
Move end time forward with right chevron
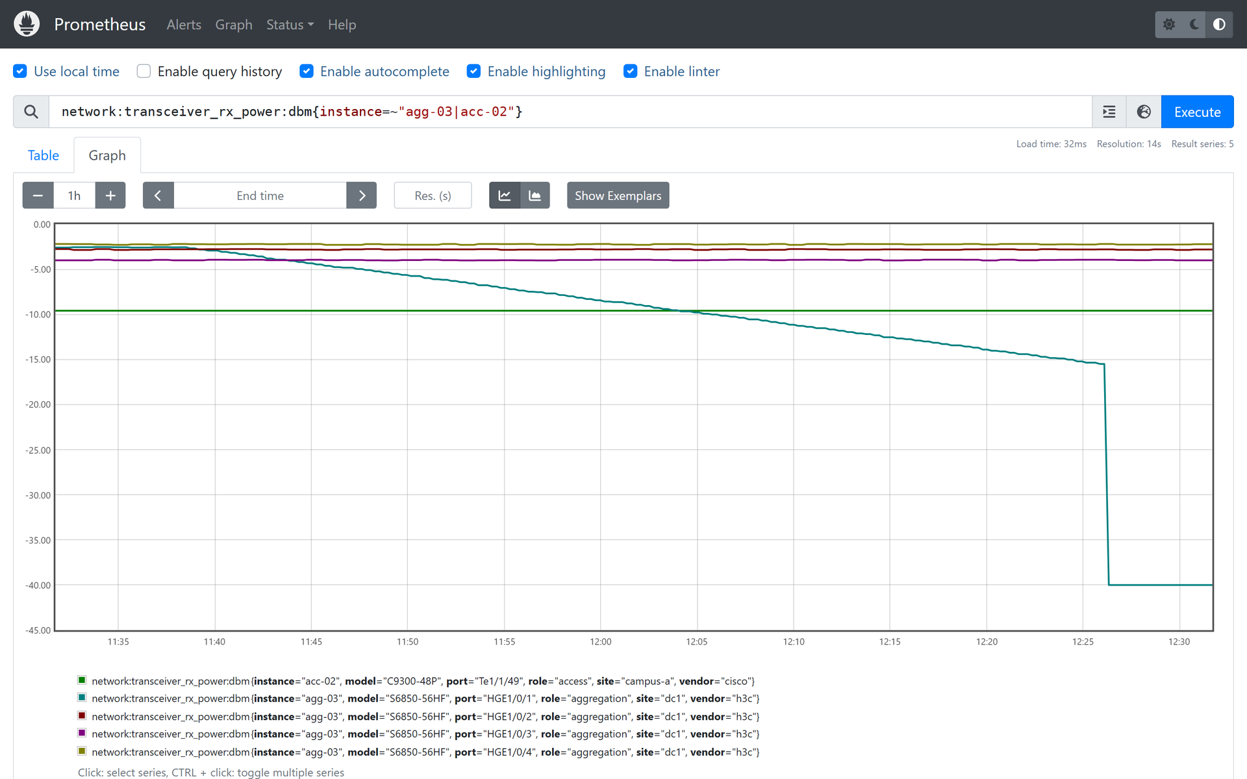362,195
